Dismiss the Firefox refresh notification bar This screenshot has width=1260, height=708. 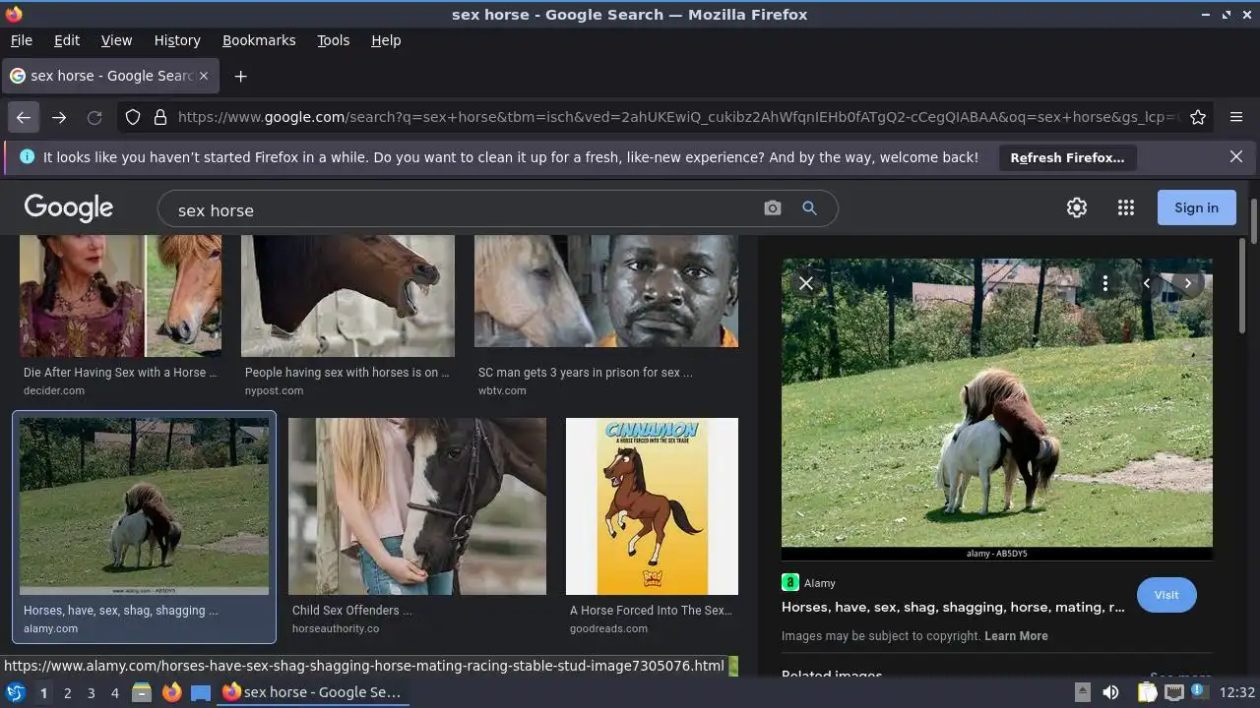1236,156
